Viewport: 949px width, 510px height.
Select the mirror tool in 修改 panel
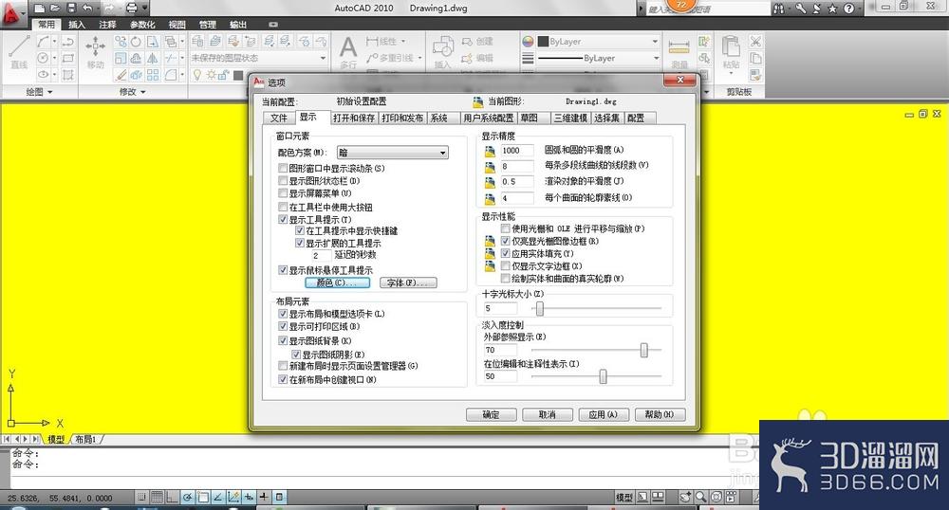(x=152, y=58)
